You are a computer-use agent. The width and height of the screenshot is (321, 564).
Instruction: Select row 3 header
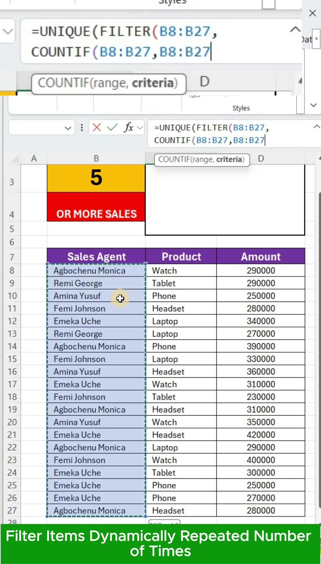pos(12,182)
